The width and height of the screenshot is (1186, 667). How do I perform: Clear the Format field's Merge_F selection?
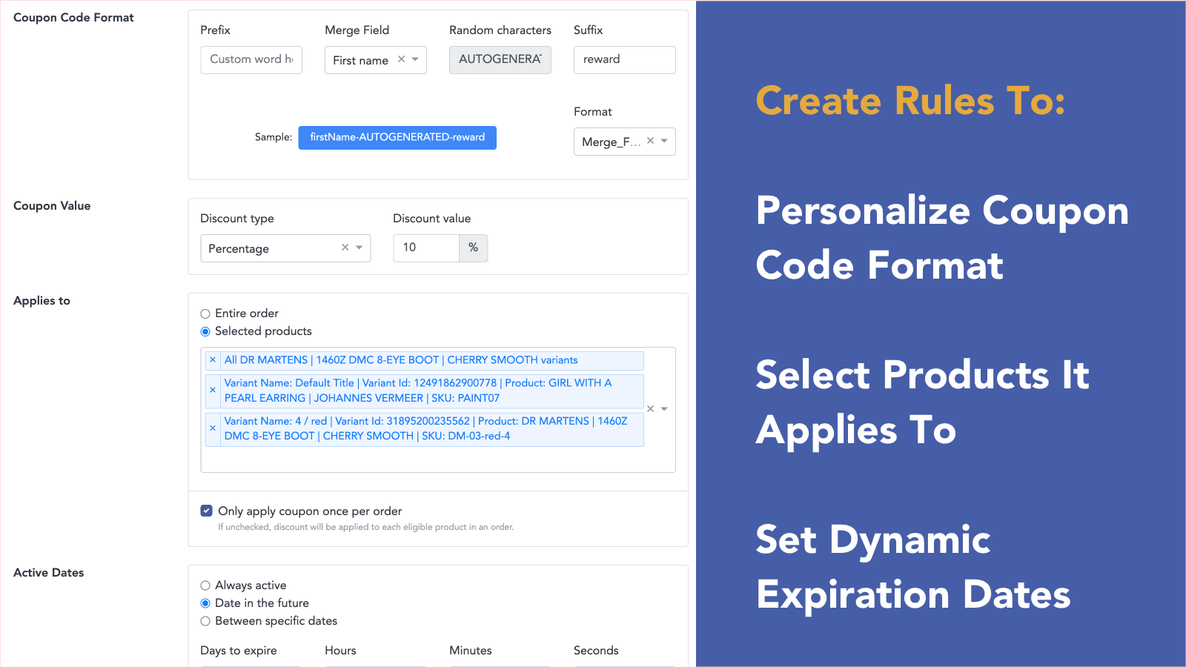650,139
